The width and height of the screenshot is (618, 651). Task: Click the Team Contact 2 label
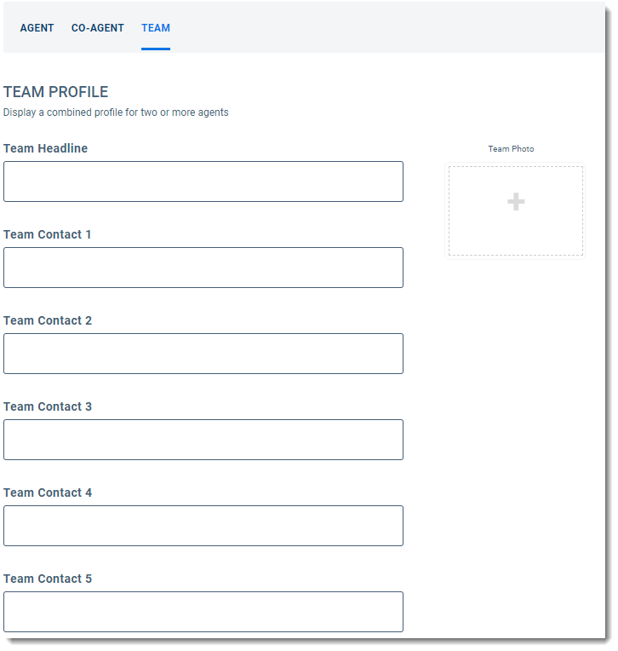(x=47, y=320)
